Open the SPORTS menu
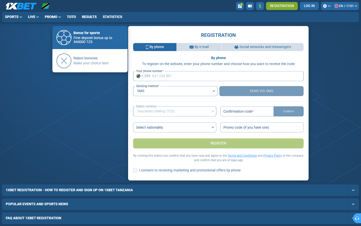361x226 pixels. point(14,17)
